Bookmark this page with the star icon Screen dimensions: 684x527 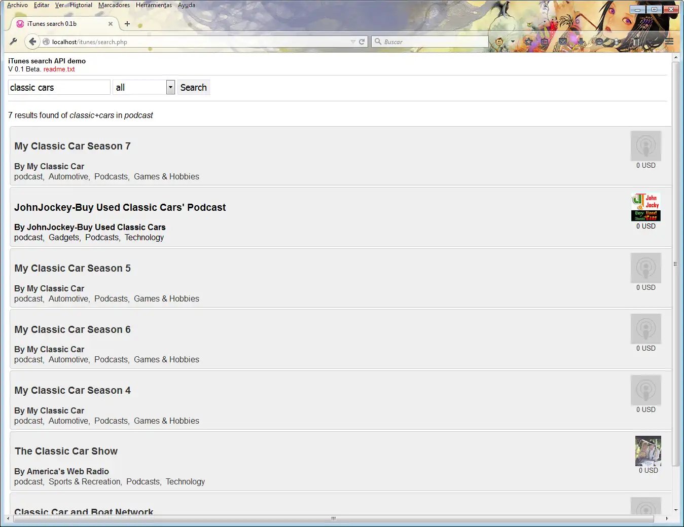(x=528, y=42)
